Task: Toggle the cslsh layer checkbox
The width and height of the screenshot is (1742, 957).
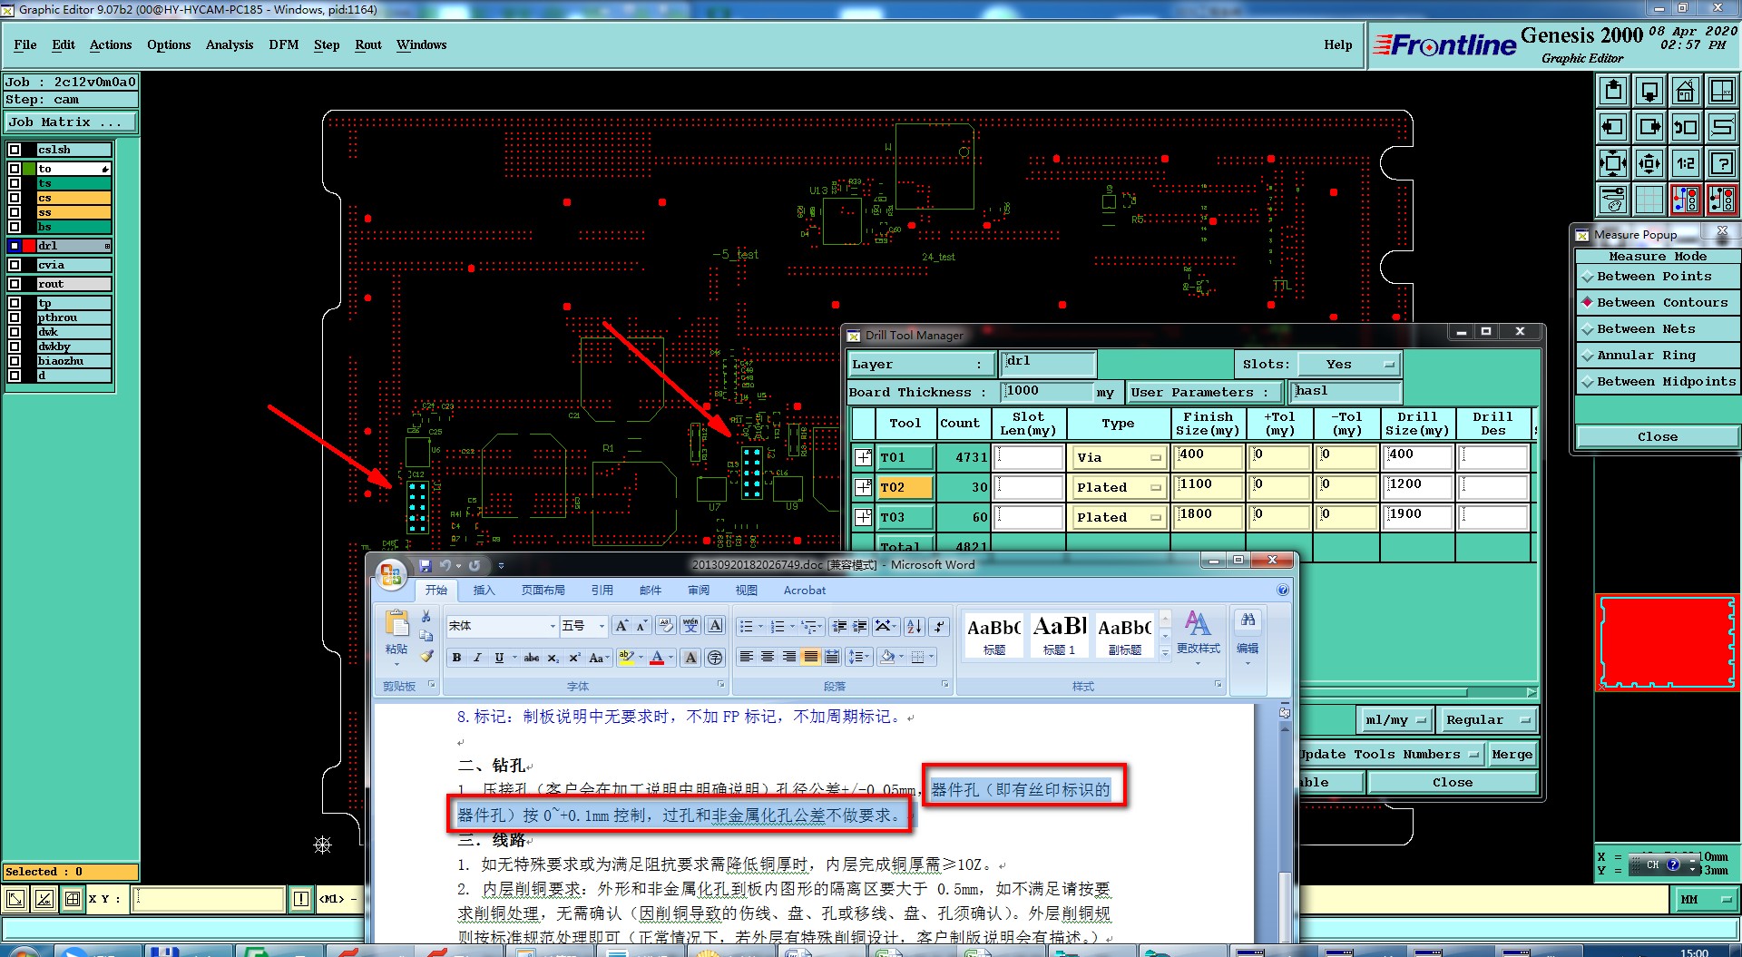Action: click(x=15, y=150)
